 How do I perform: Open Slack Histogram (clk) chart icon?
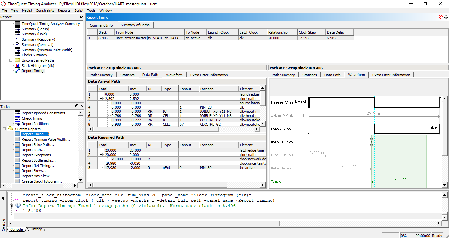[x=18, y=66]
